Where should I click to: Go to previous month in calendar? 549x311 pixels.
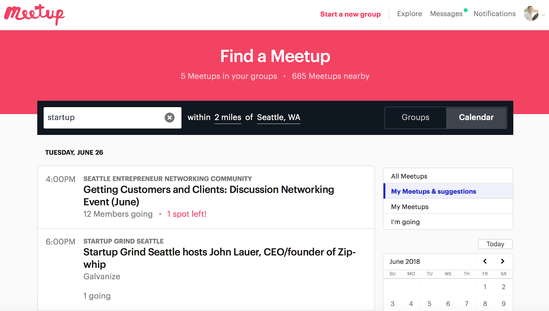pos(484,261)
